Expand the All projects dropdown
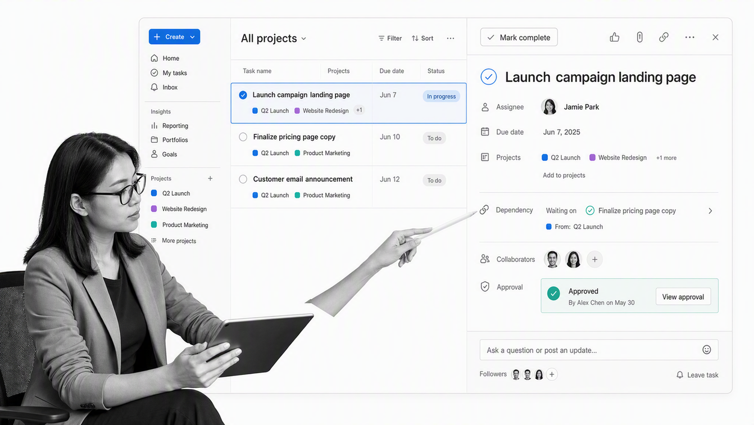This screenshot has width=754, height=425. [x=303, y=39]
